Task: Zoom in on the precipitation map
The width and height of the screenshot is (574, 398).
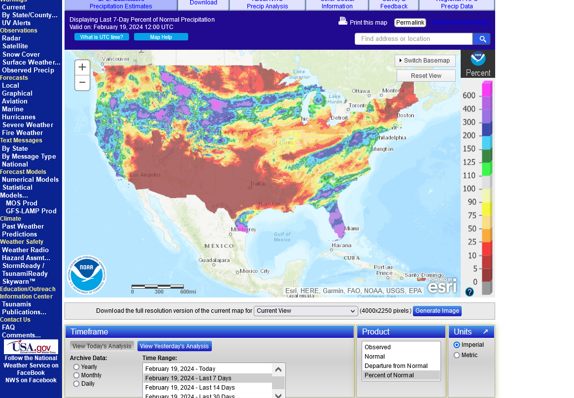Action: (82, 67)
